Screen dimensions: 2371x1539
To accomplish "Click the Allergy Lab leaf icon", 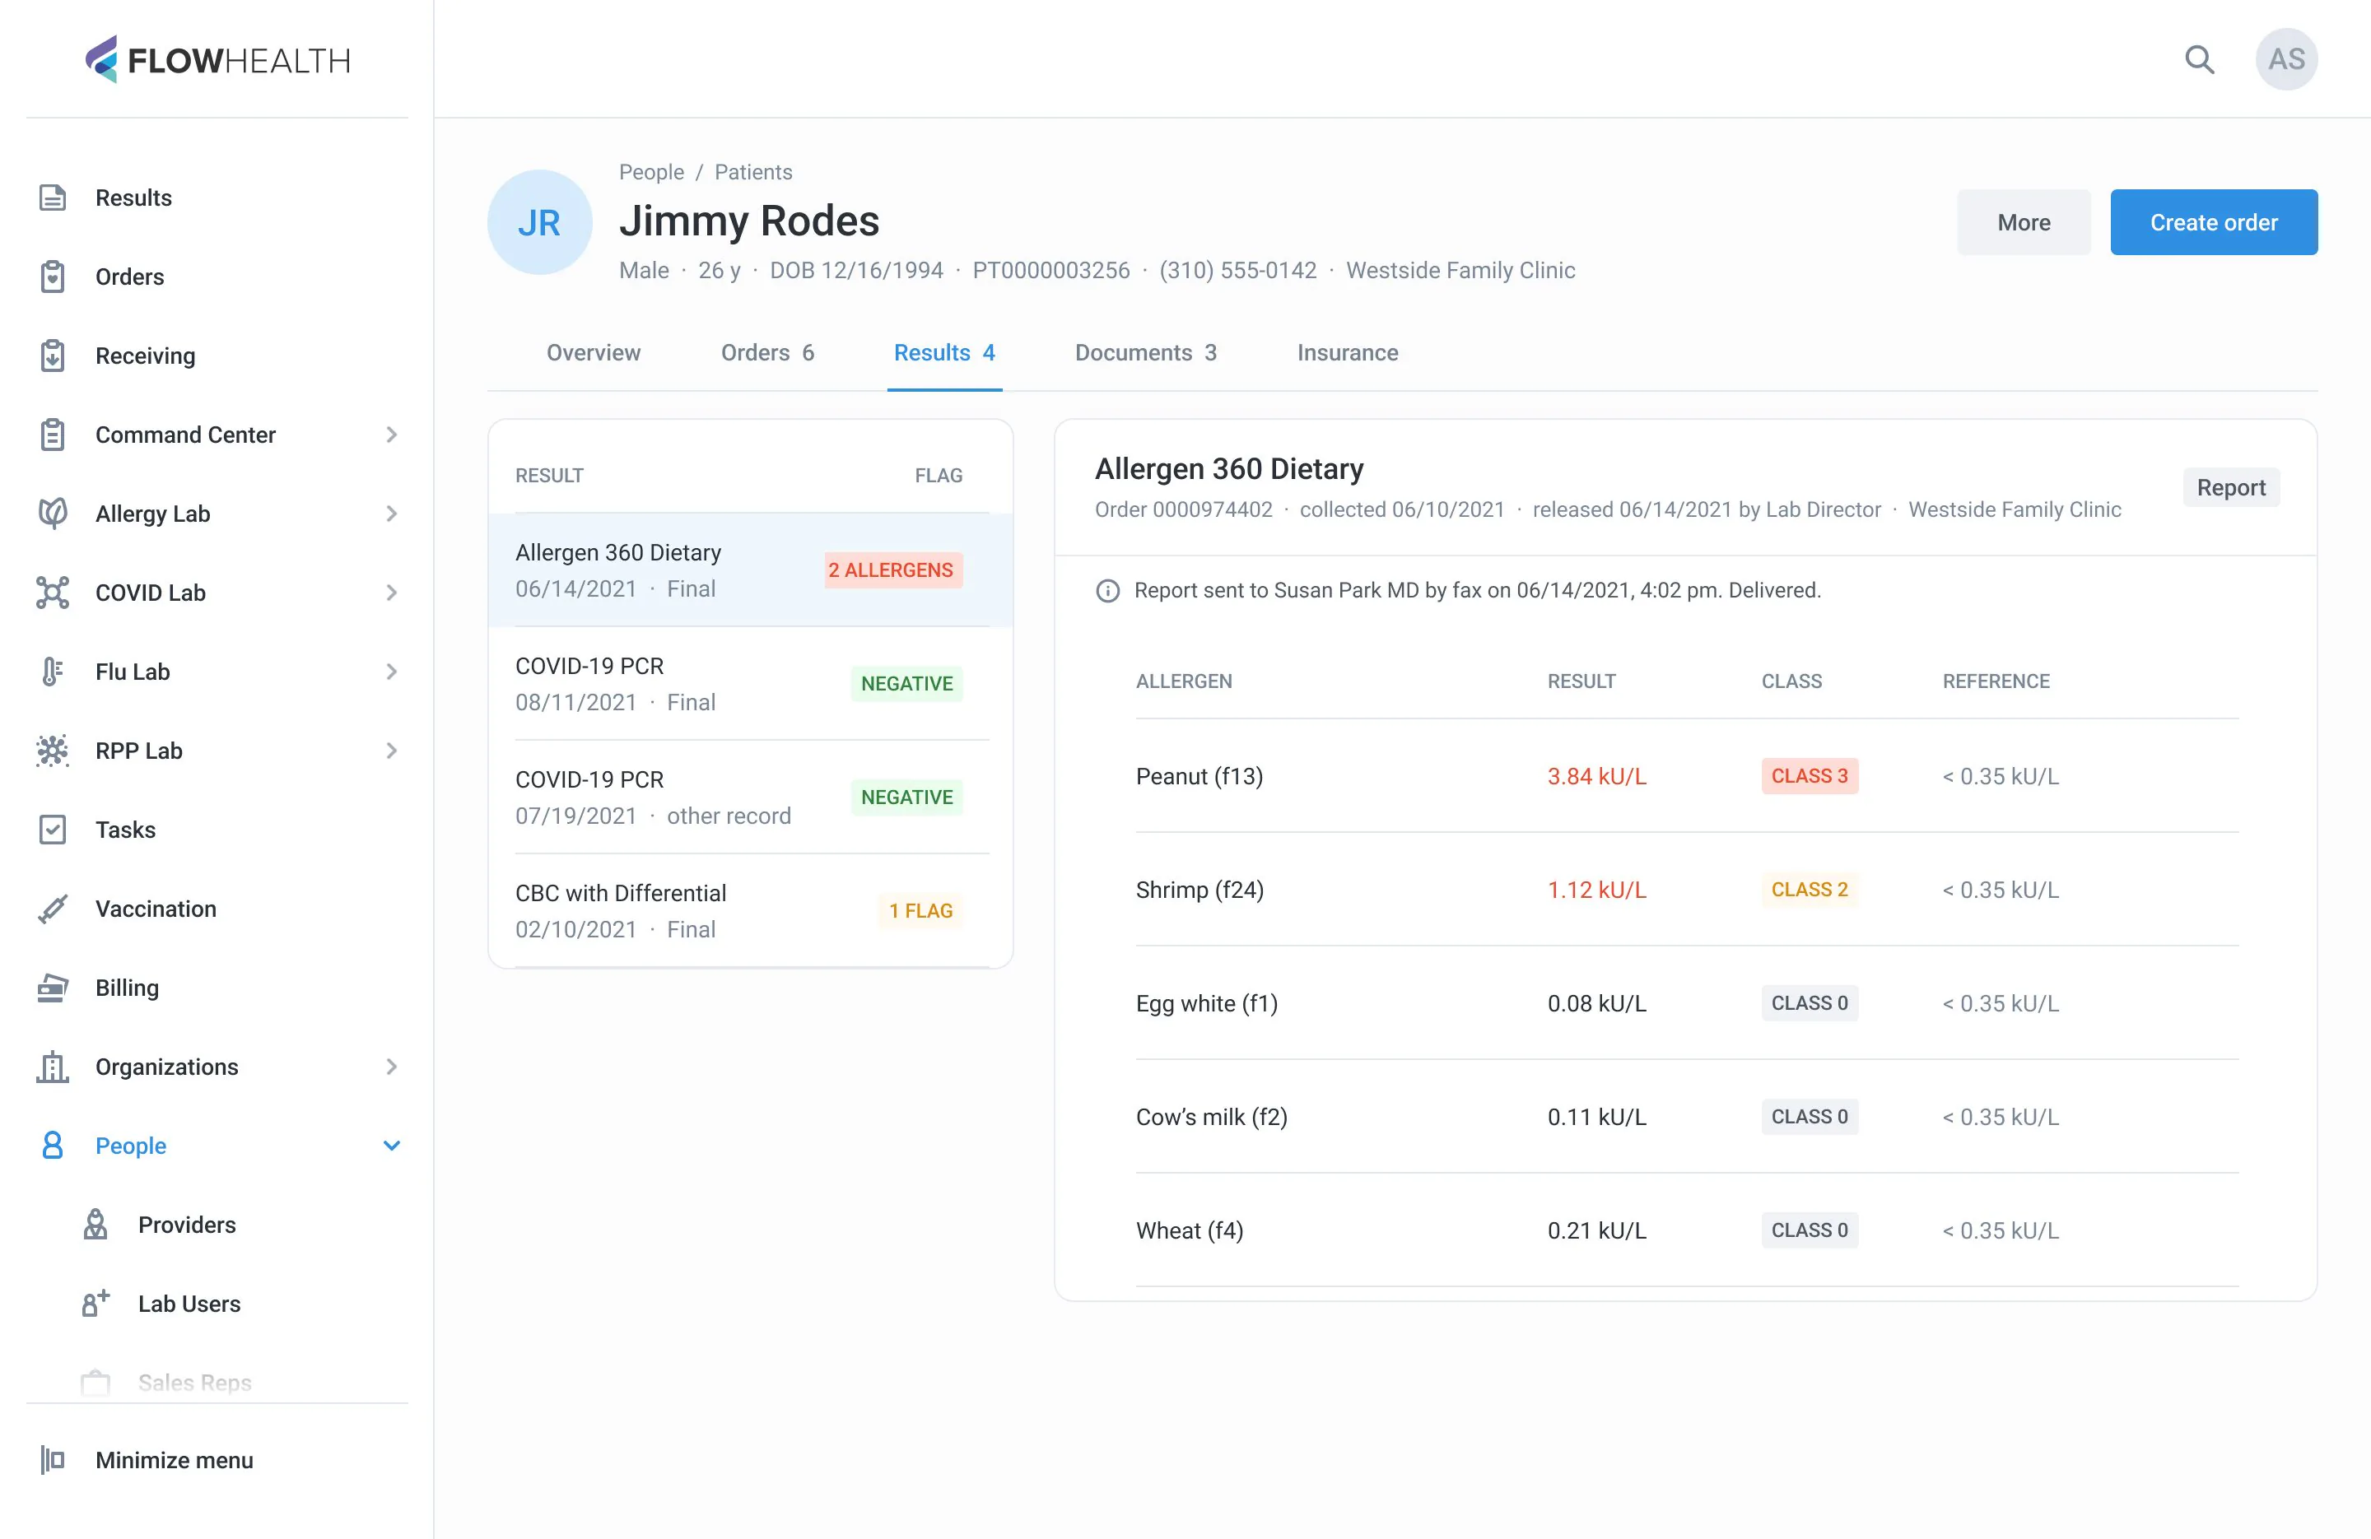I will coord(53,513).
